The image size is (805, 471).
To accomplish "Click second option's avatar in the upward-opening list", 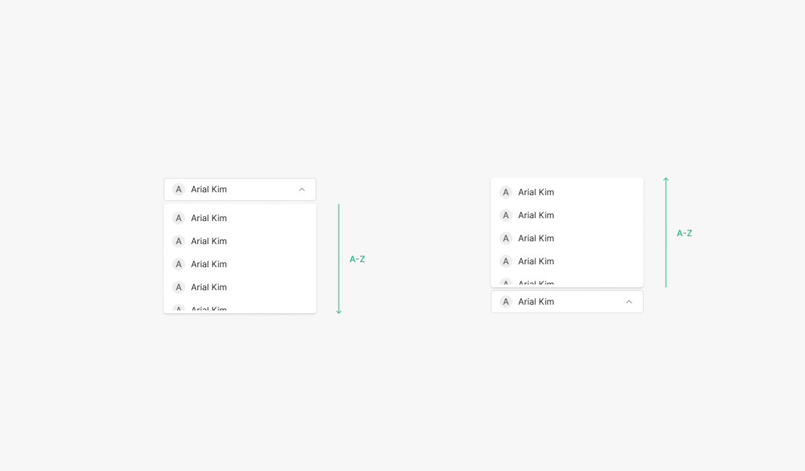I will 506,215.
